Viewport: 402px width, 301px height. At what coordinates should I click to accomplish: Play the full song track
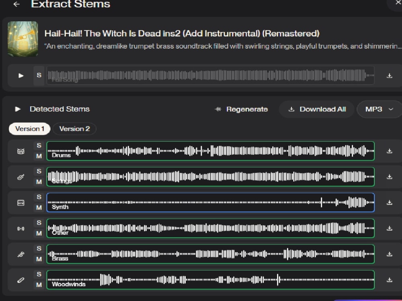21,75
